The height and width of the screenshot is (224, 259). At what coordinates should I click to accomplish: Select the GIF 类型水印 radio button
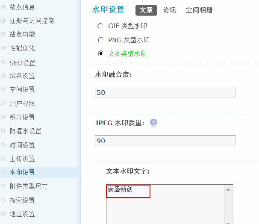[100, 26]
